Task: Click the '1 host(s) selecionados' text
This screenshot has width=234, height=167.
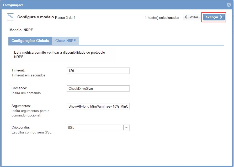Action: [162, 18]
